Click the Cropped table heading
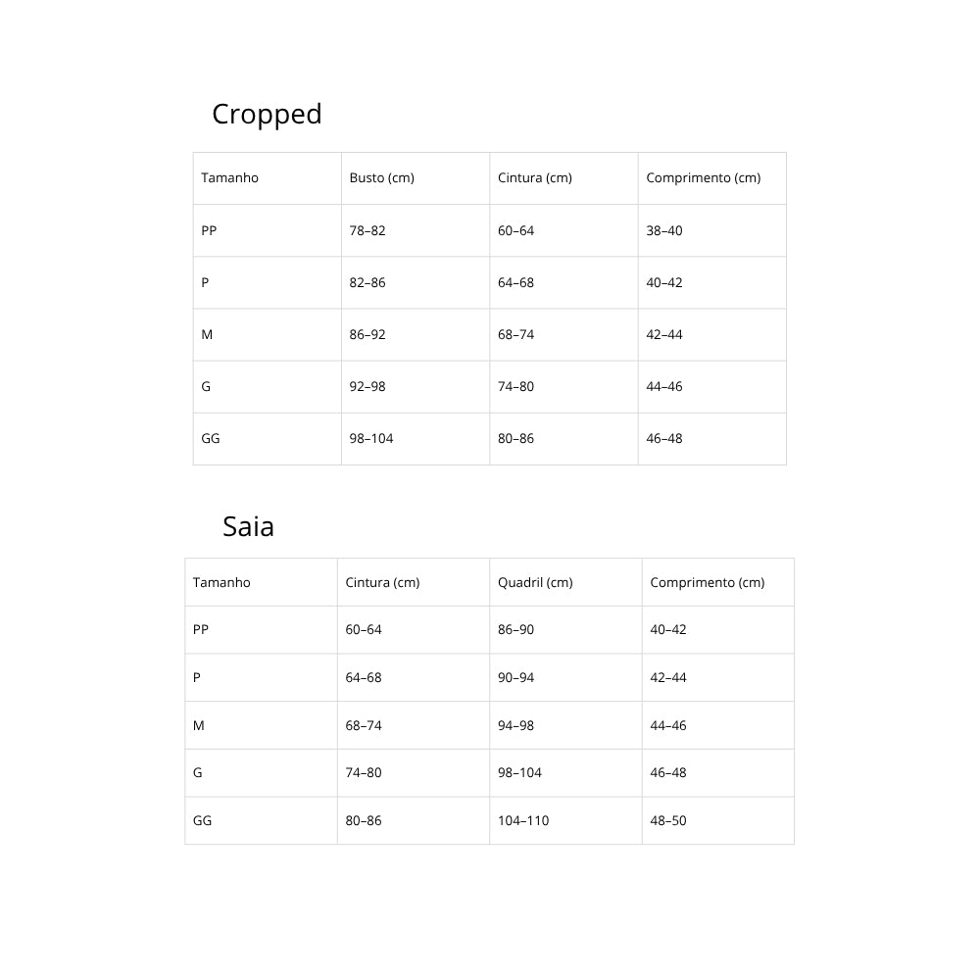The height and width of the screenshot is (980, 980). click(267, 115)
